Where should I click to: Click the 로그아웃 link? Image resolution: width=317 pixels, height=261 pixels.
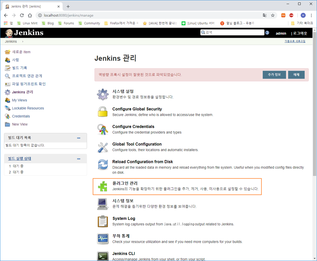[x=300, y=33]
